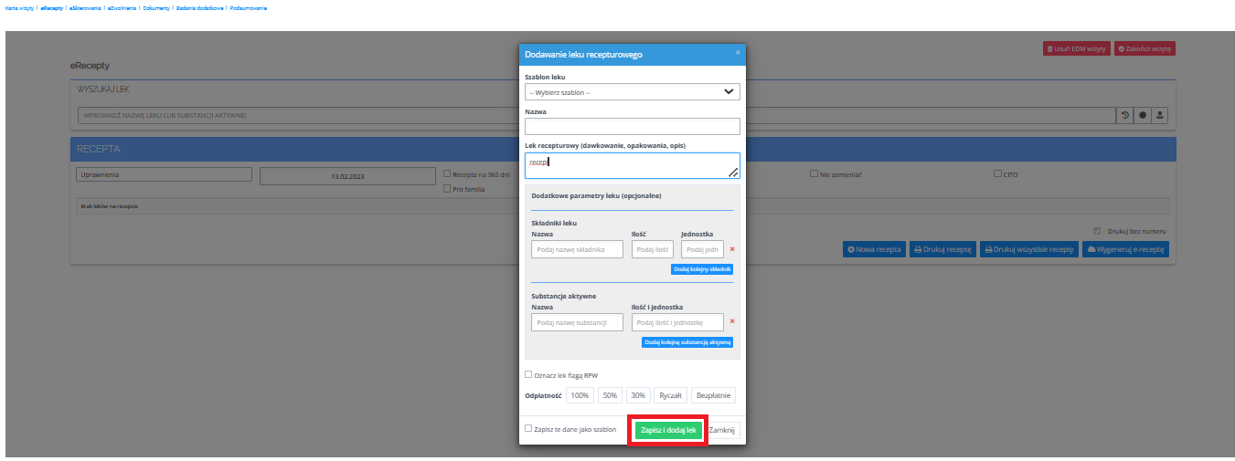Mark the prescription as CITO

(997, 173)
